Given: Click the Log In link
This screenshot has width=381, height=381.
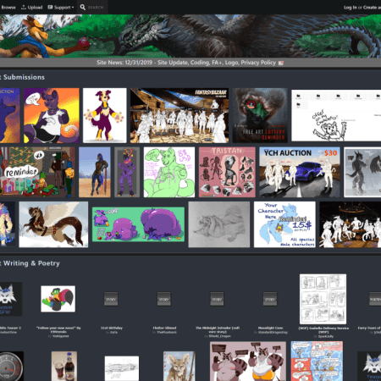Looking at the screenshot, I should point(351,8).
